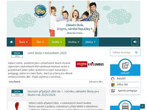This screenshot has height=110, width=147.
Task: Go to the home page icon
Action: (11, 42)
